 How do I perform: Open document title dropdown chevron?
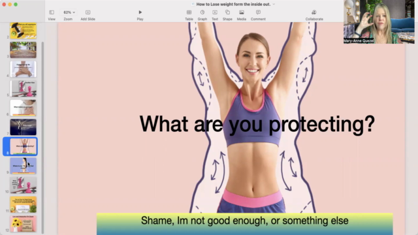pyautogui.click(x=274, y=5)
